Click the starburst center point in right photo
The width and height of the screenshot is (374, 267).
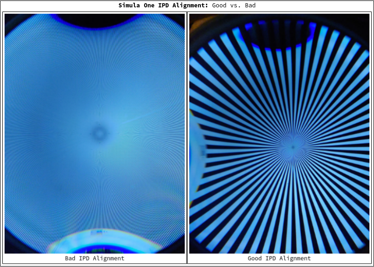click(292, 147)
